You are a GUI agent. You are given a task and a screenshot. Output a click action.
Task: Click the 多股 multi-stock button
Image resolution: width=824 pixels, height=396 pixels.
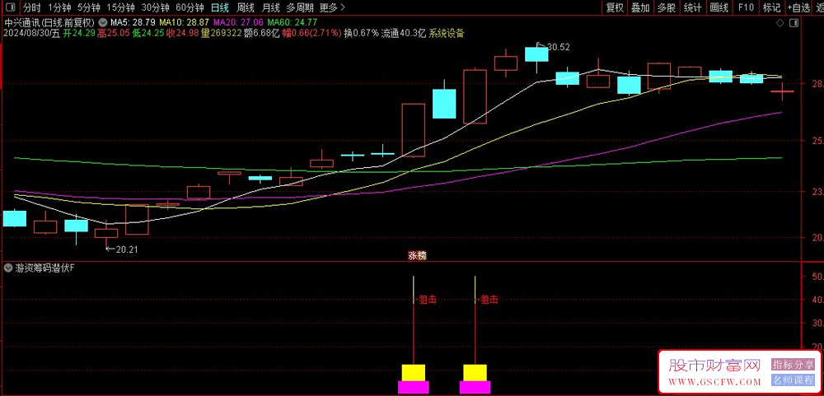point(666,7)
